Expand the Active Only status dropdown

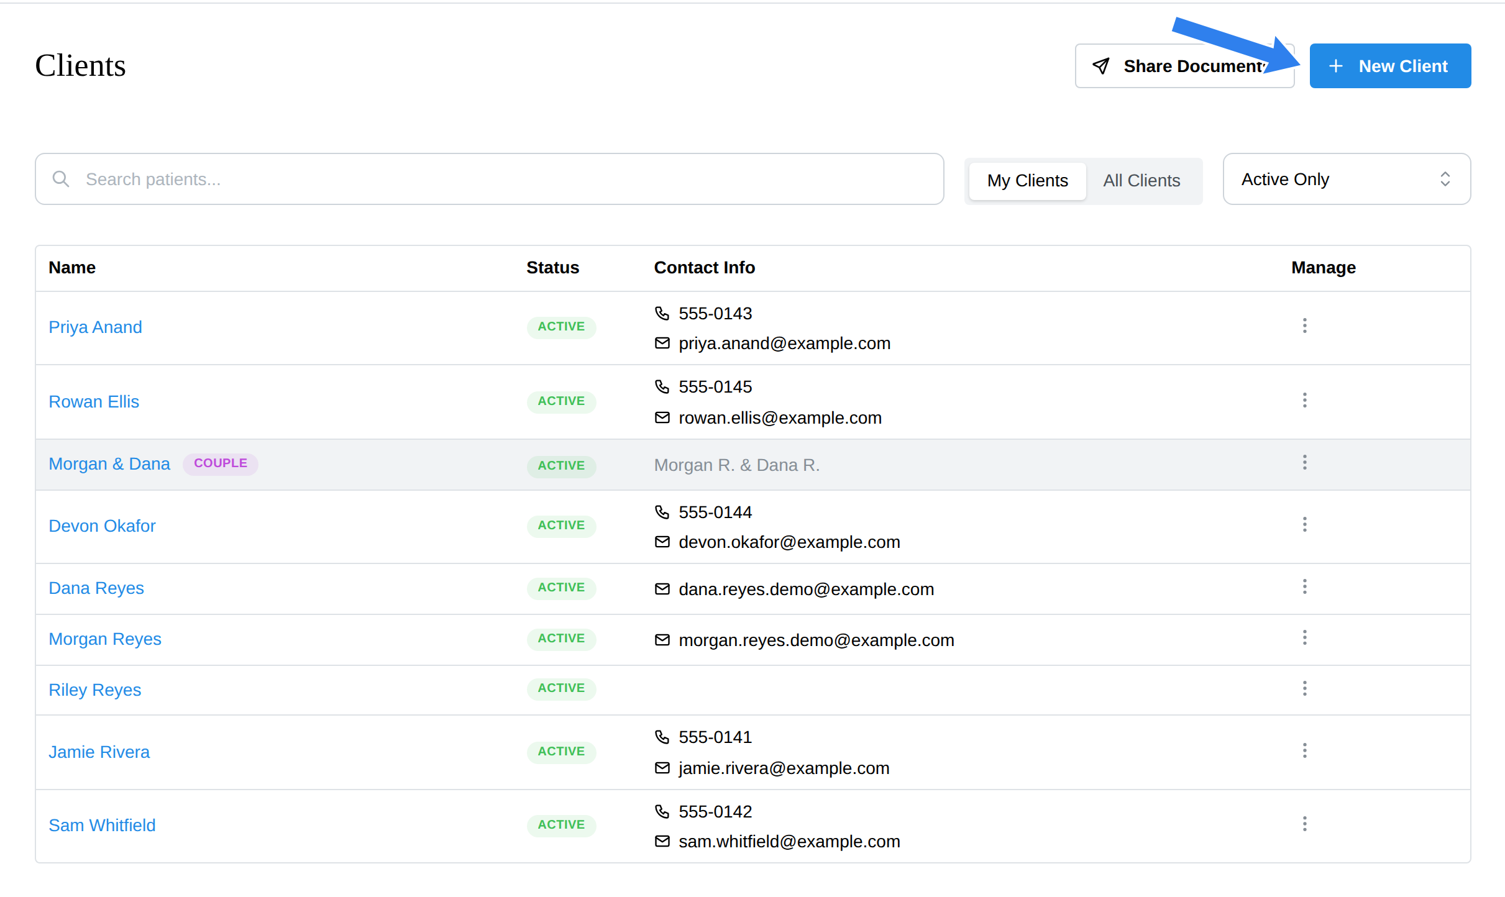[1347, 179]
